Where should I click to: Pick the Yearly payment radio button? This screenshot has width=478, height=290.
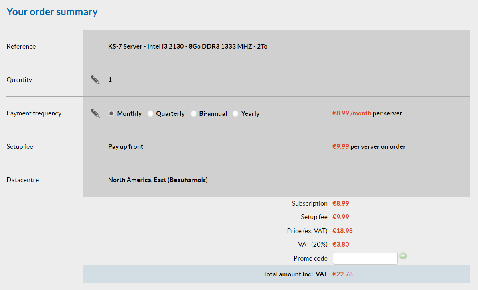pos(235,113)
